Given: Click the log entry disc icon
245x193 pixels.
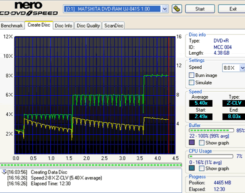Looking at the screenshot, I should [x=4, y=172].
